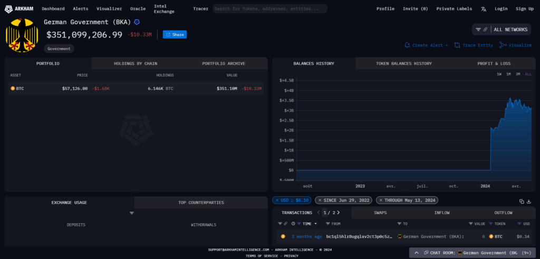The height and width of the screenshot is (259, 540).
Task: Click the page number box showing 1
Action: 325,213
